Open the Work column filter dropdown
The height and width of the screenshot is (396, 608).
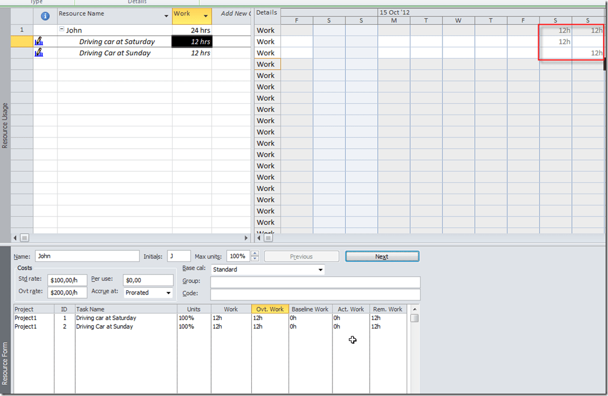coord(205,16)
